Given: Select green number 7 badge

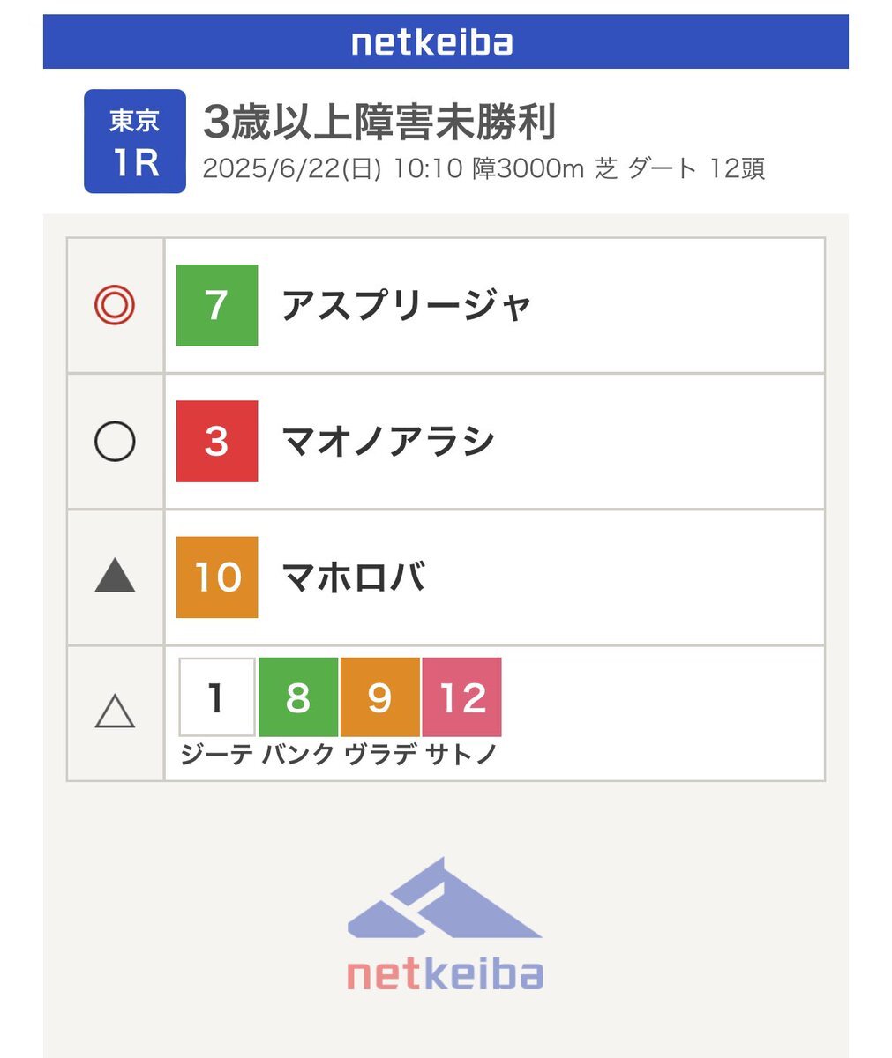Looking at the screenshot, I should pyautogui.click(x=217, y=305).
